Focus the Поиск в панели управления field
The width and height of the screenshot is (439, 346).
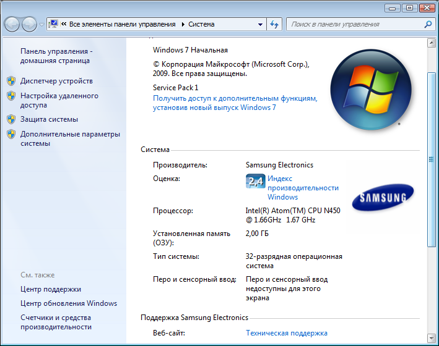(354, 25)
